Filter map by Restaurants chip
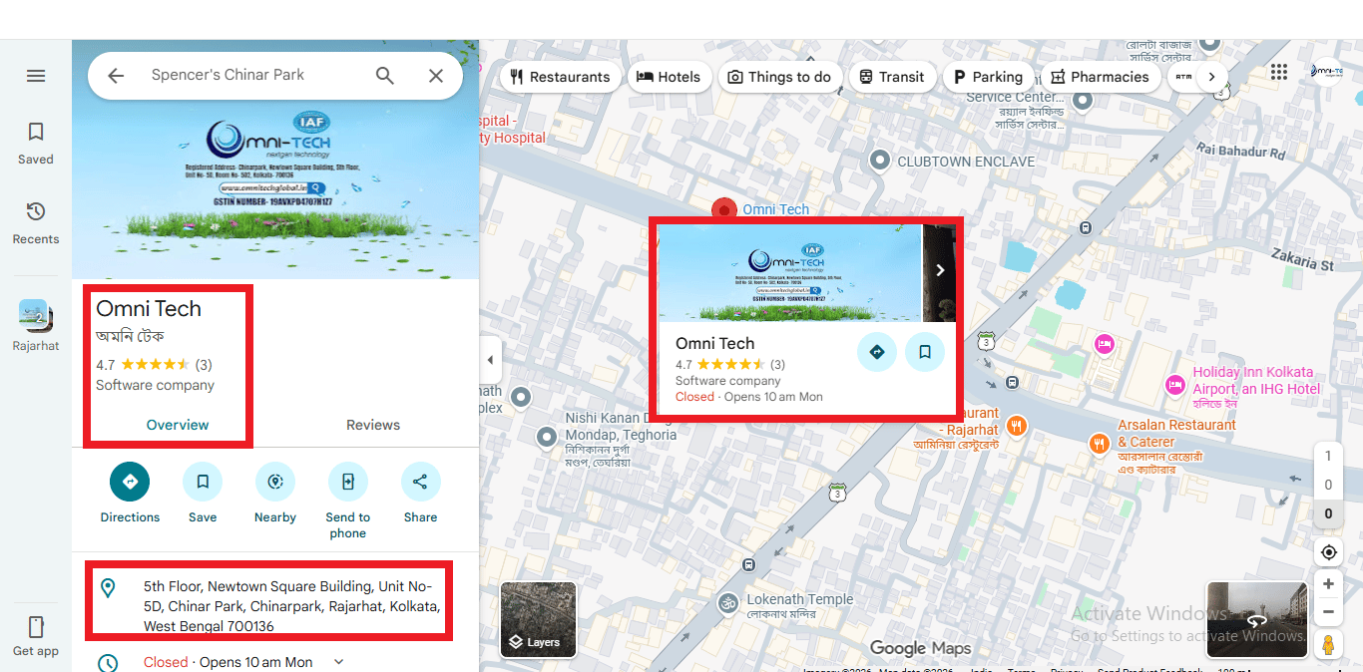 pos(560,77)
